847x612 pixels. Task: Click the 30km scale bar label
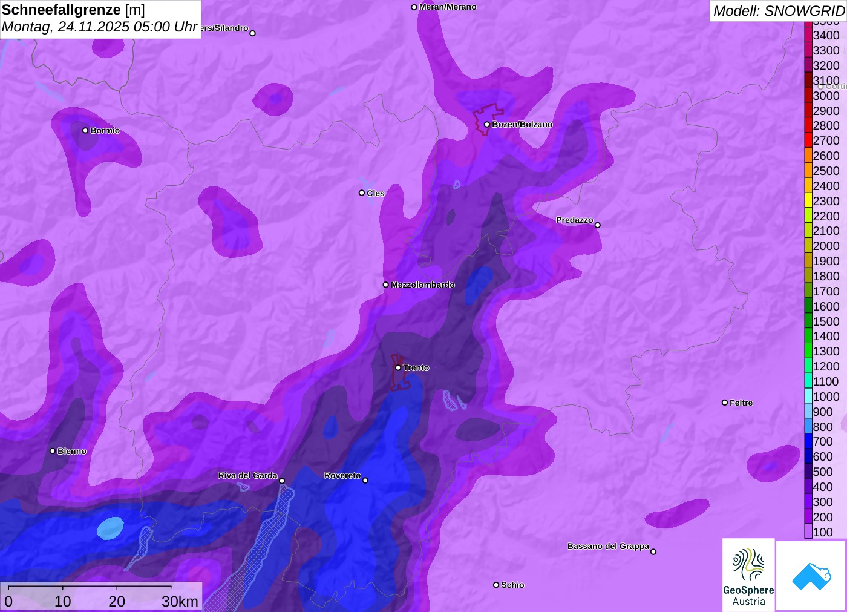tap(180, 601)
